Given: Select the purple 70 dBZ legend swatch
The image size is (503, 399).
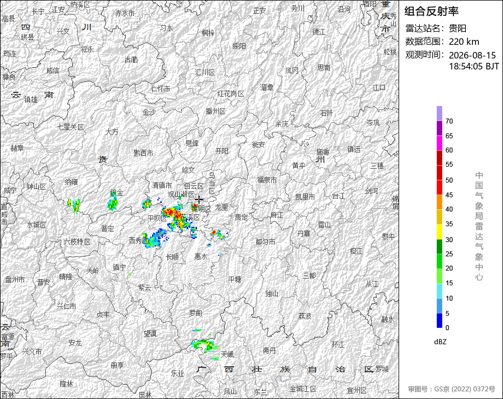Looking at the screenshot, I should coord(440,113).
